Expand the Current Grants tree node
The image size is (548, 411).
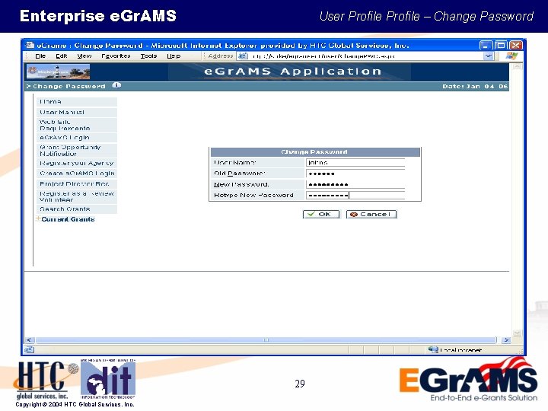pyautogui.click(x=38, y=218)
